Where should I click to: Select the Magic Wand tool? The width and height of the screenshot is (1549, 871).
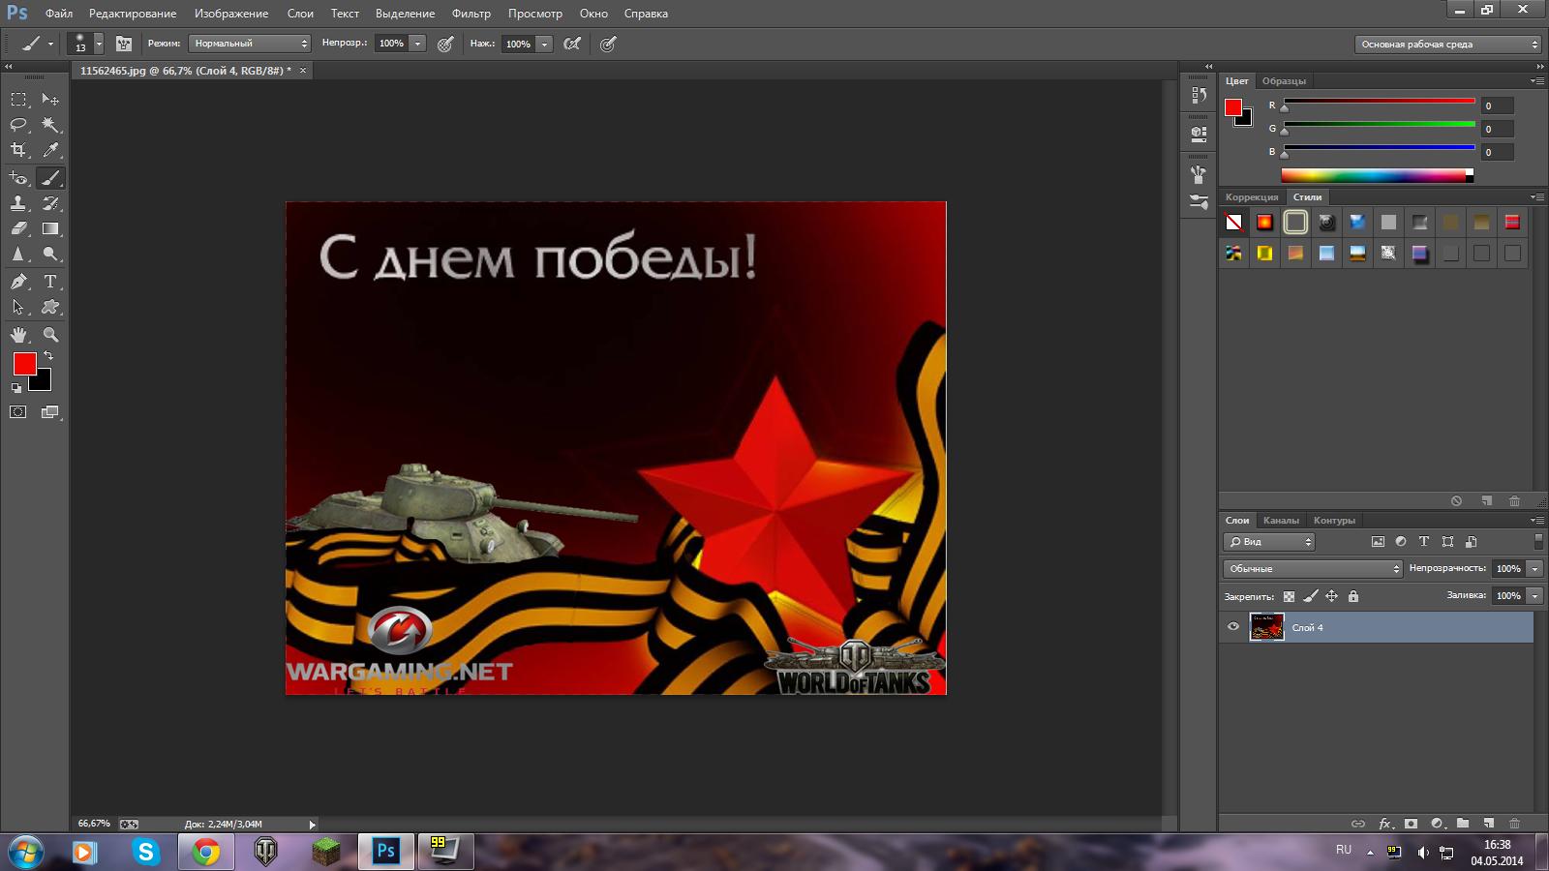point(50,125)
